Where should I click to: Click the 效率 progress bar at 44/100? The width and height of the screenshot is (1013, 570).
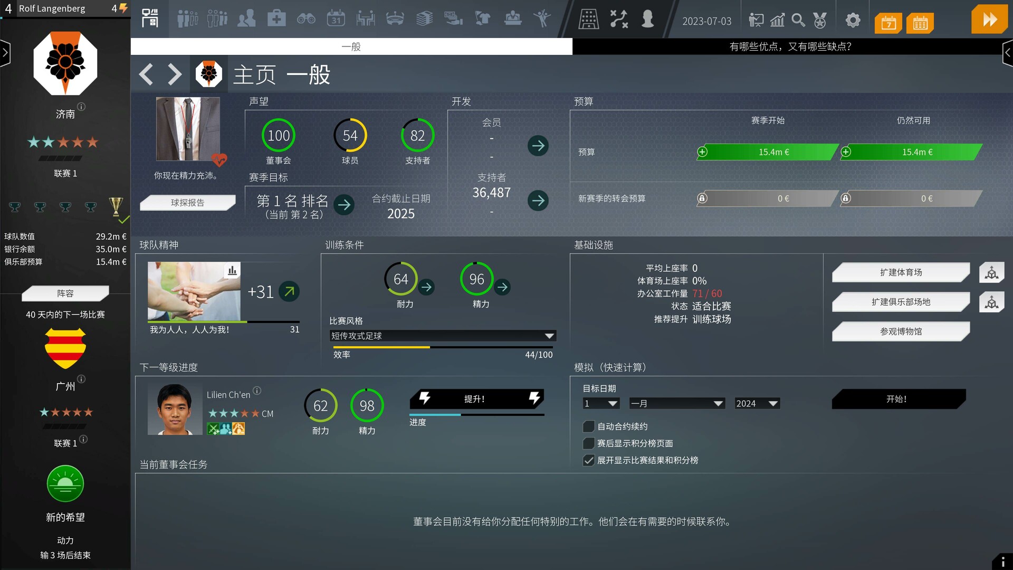tap(443, 347)
